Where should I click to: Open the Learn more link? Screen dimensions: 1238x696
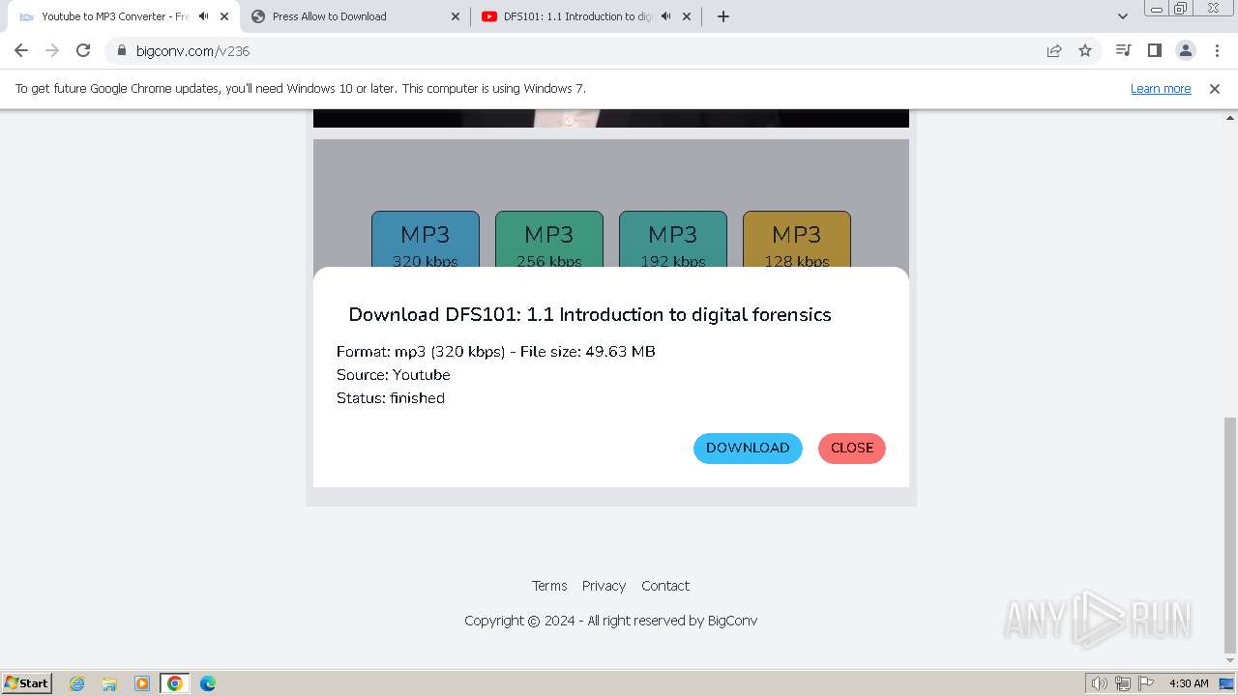point(1161,88)
